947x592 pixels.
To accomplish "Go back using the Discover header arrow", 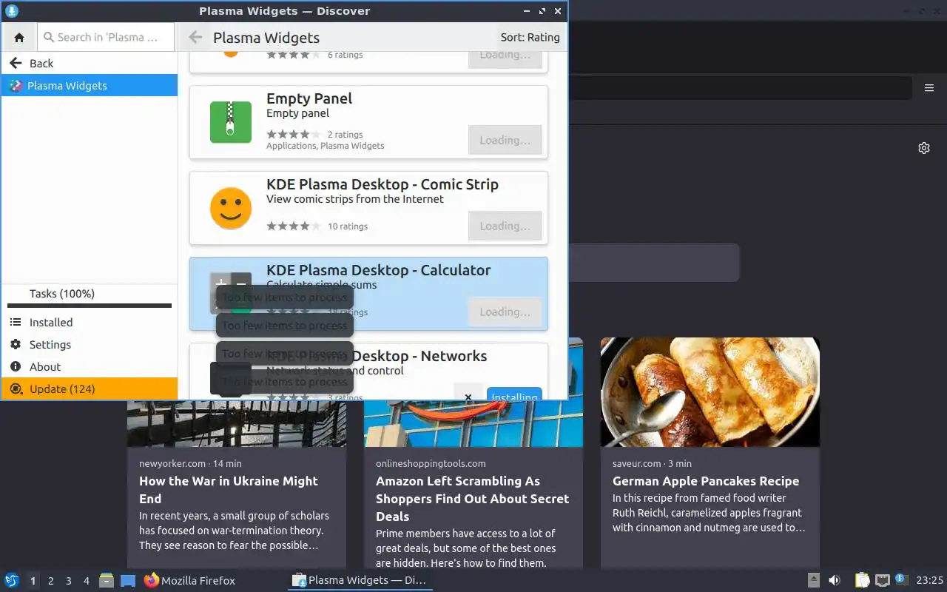I will click(x=195, y=37).
